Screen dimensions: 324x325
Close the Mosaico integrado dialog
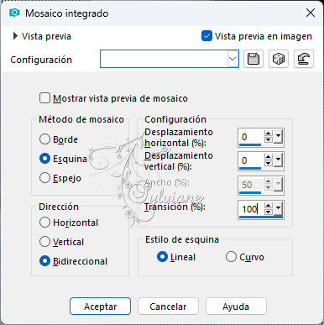311,13
